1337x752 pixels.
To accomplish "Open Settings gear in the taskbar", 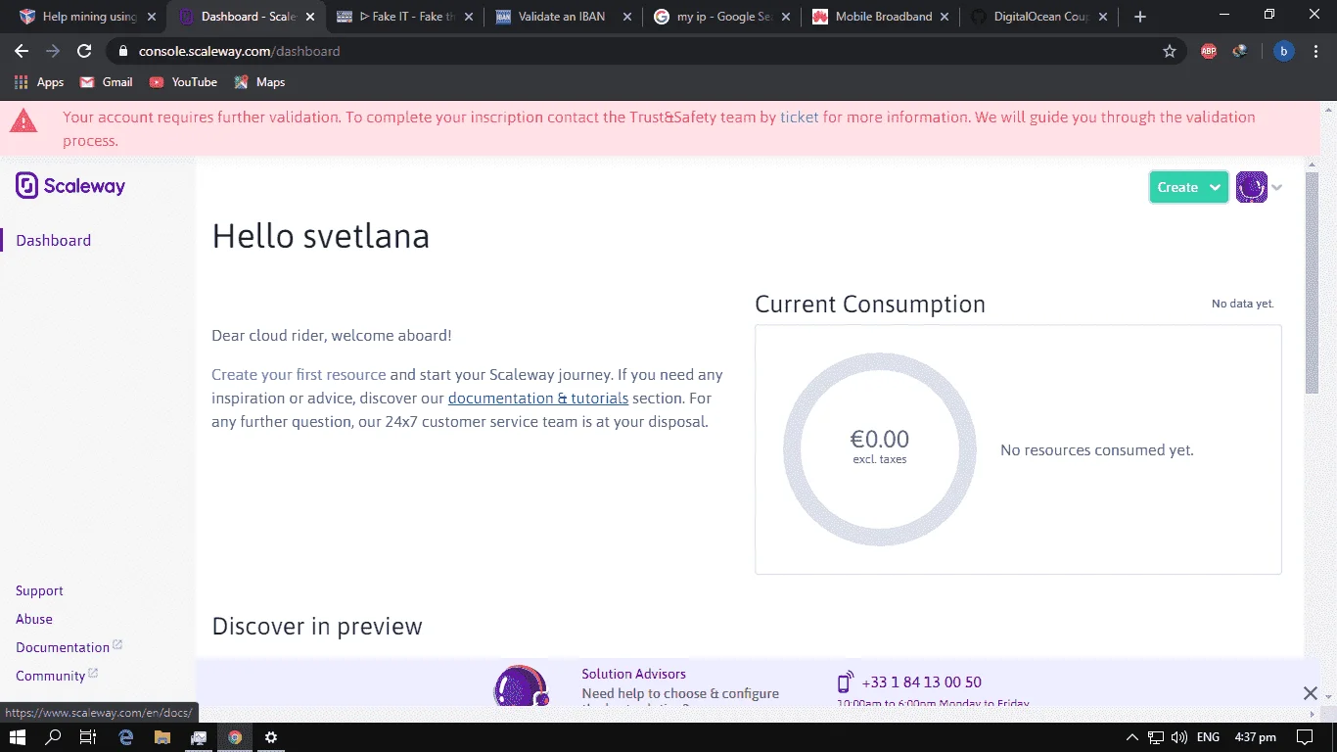I will [271, 737].
